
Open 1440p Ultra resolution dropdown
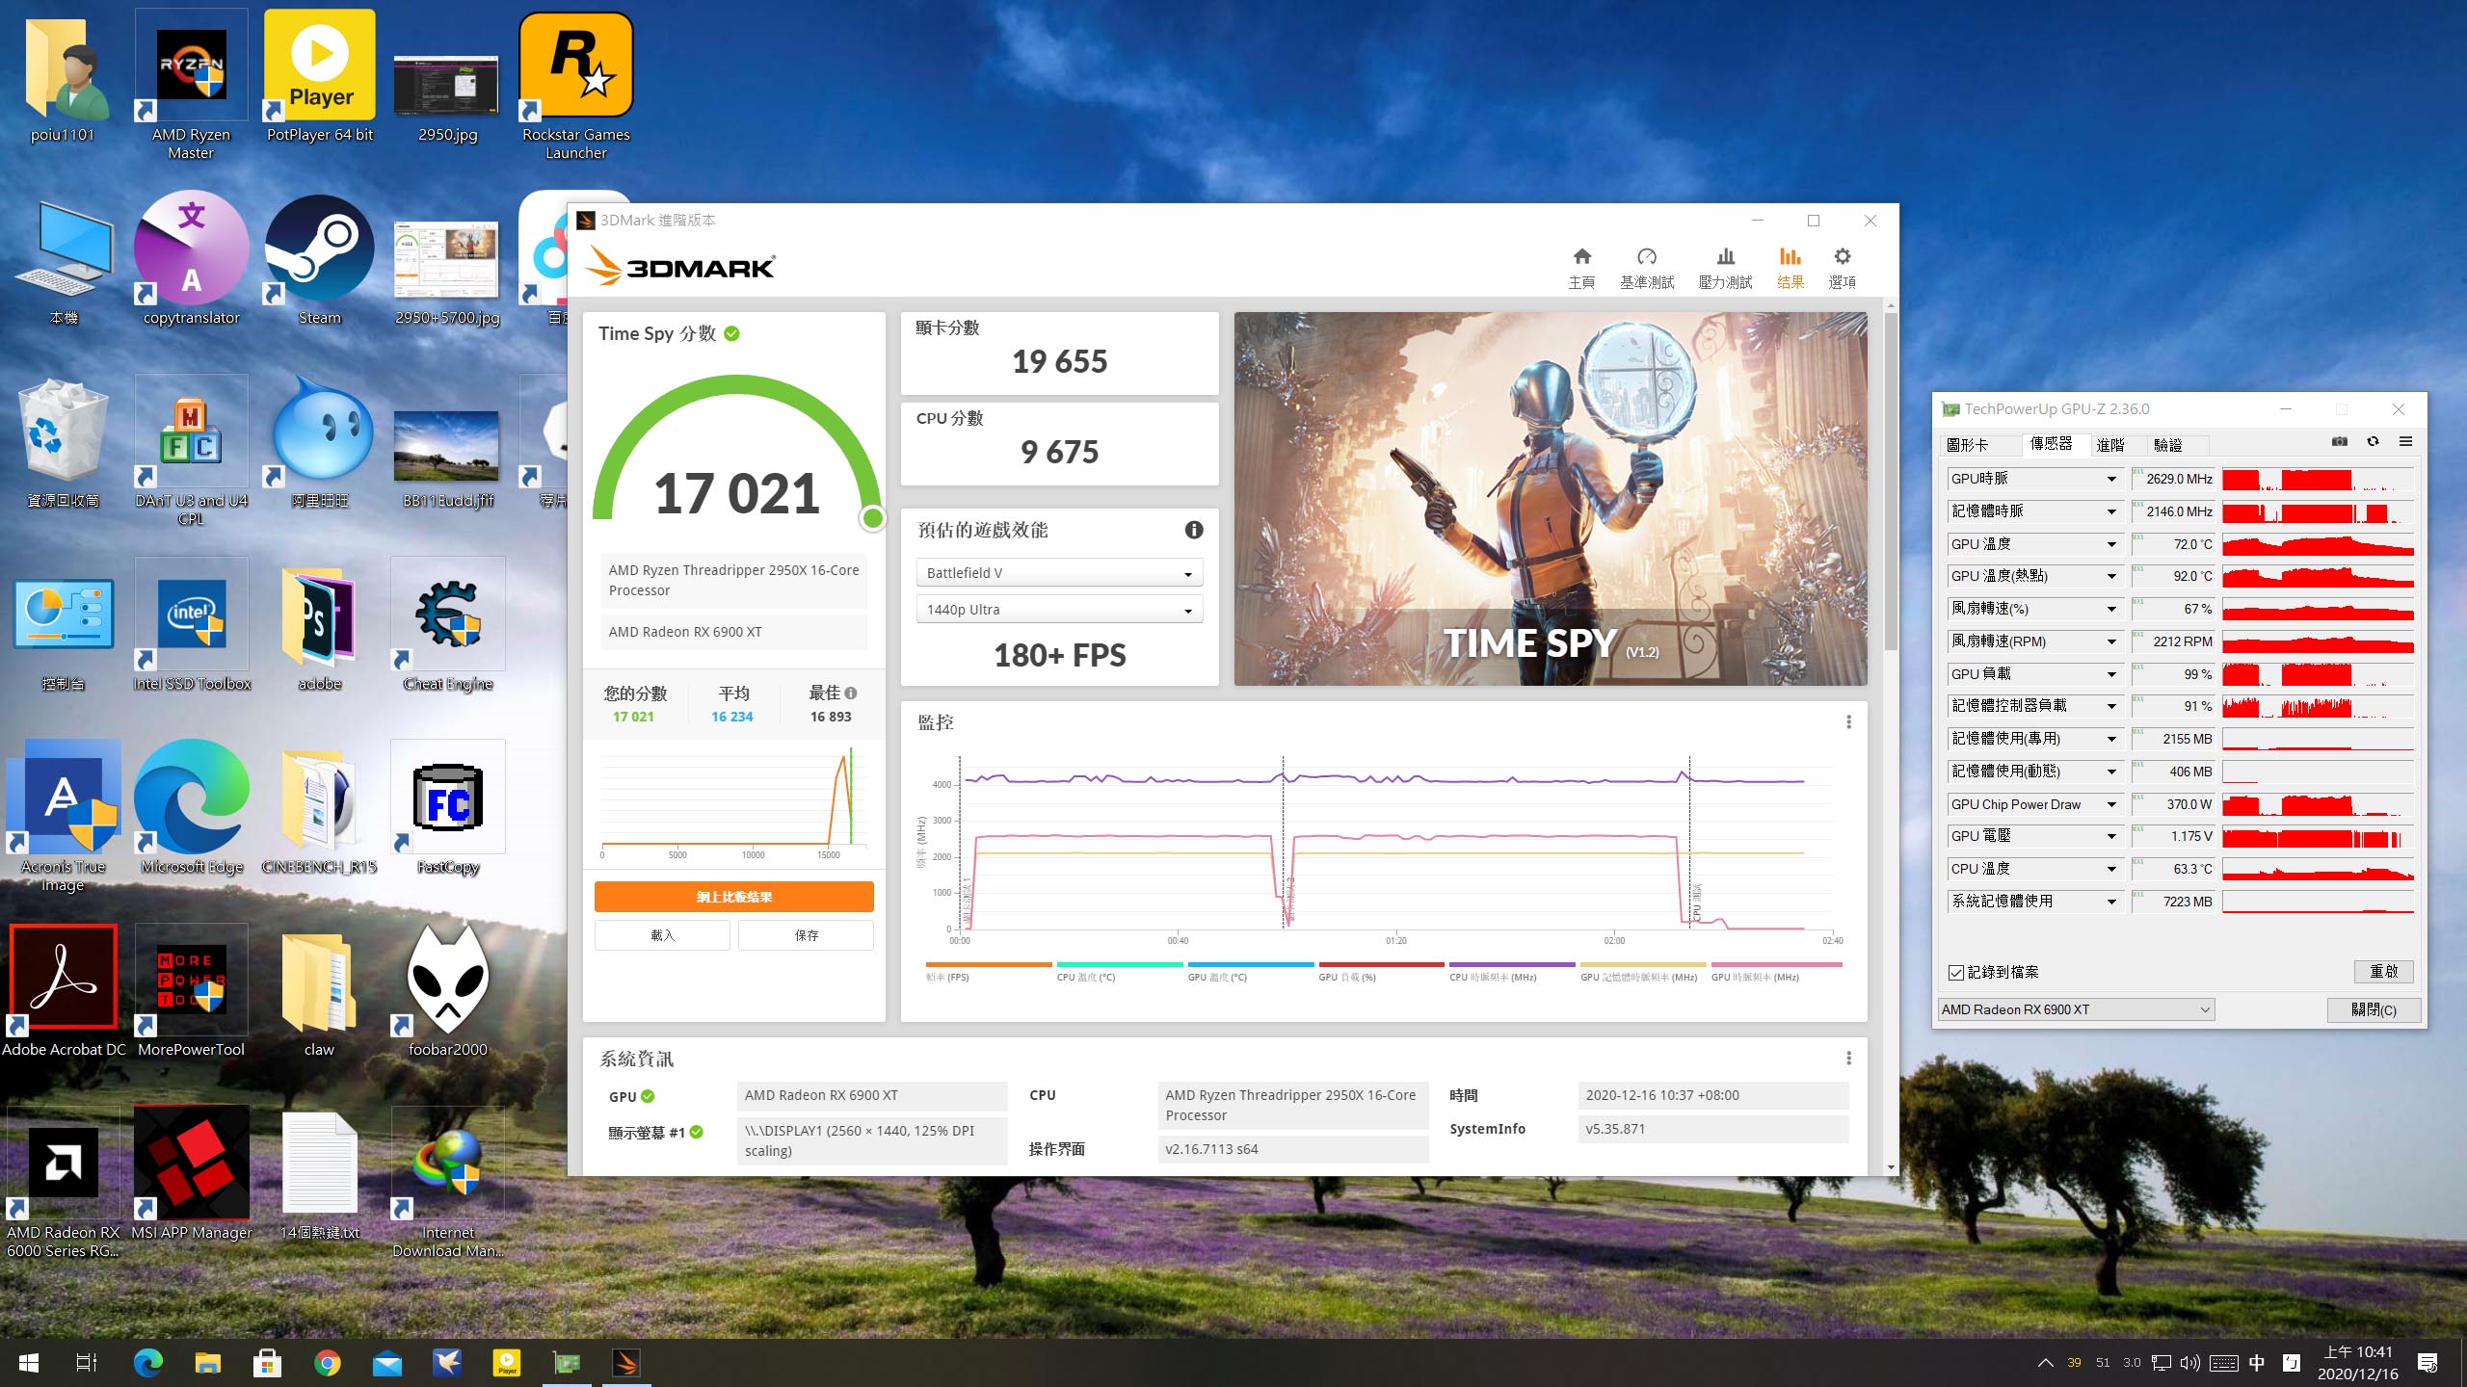pos(1059,610)
